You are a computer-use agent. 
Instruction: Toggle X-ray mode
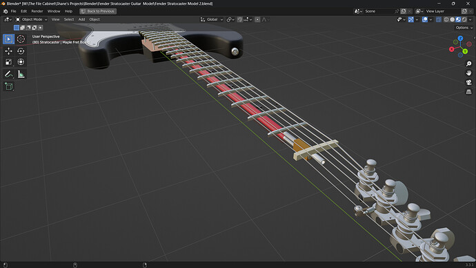point(439,19)
